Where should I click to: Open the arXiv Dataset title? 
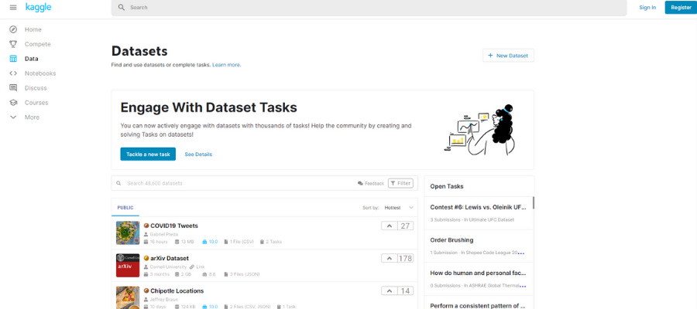pyautogui.click(x=170, y=258)
